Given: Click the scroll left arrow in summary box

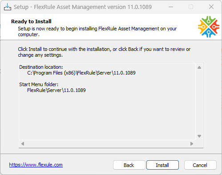Looking at the screenshot, I should 23,144.
